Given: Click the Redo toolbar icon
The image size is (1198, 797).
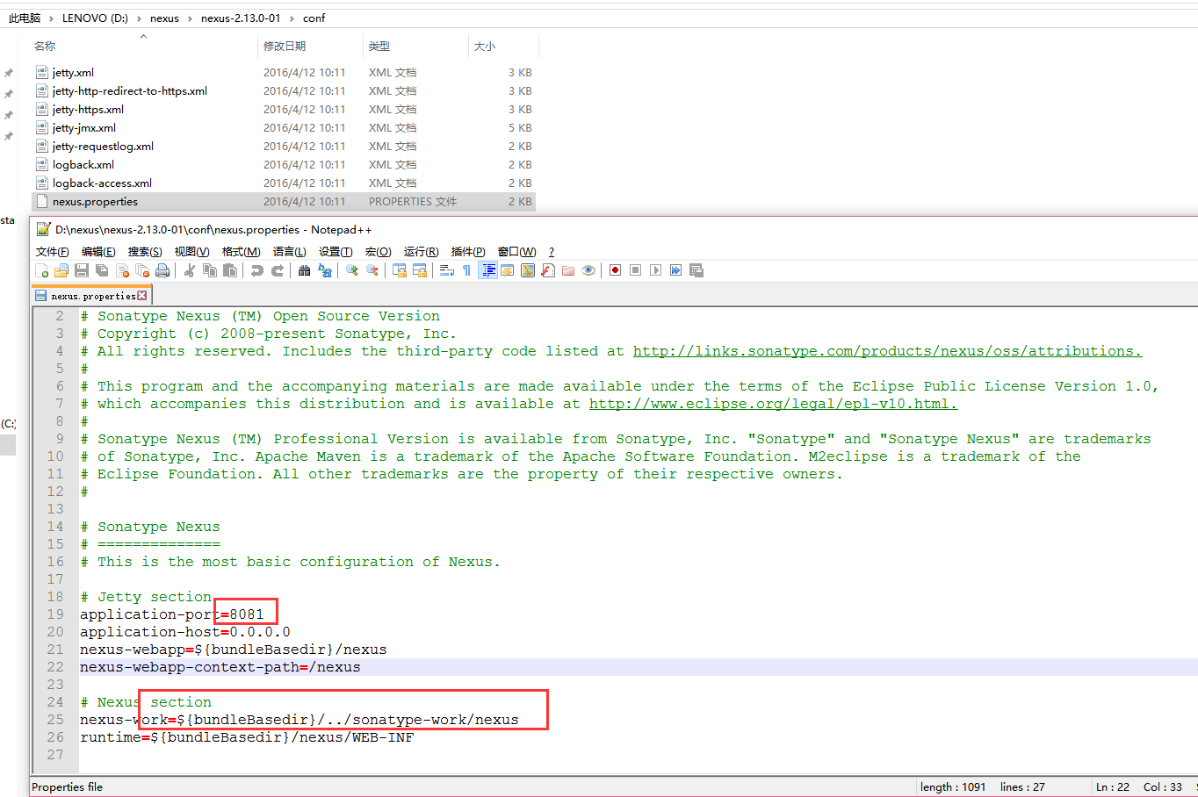Looking at the screenshot, I should [278, 270].
